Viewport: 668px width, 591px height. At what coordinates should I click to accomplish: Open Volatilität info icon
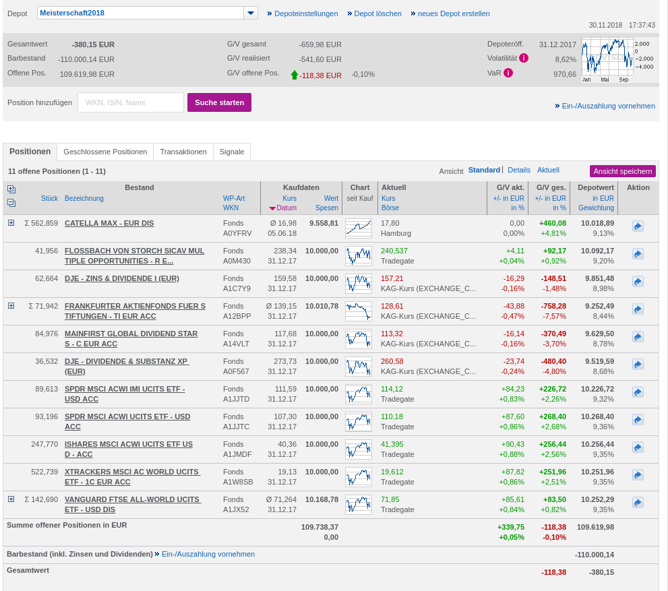click(524, 58)
